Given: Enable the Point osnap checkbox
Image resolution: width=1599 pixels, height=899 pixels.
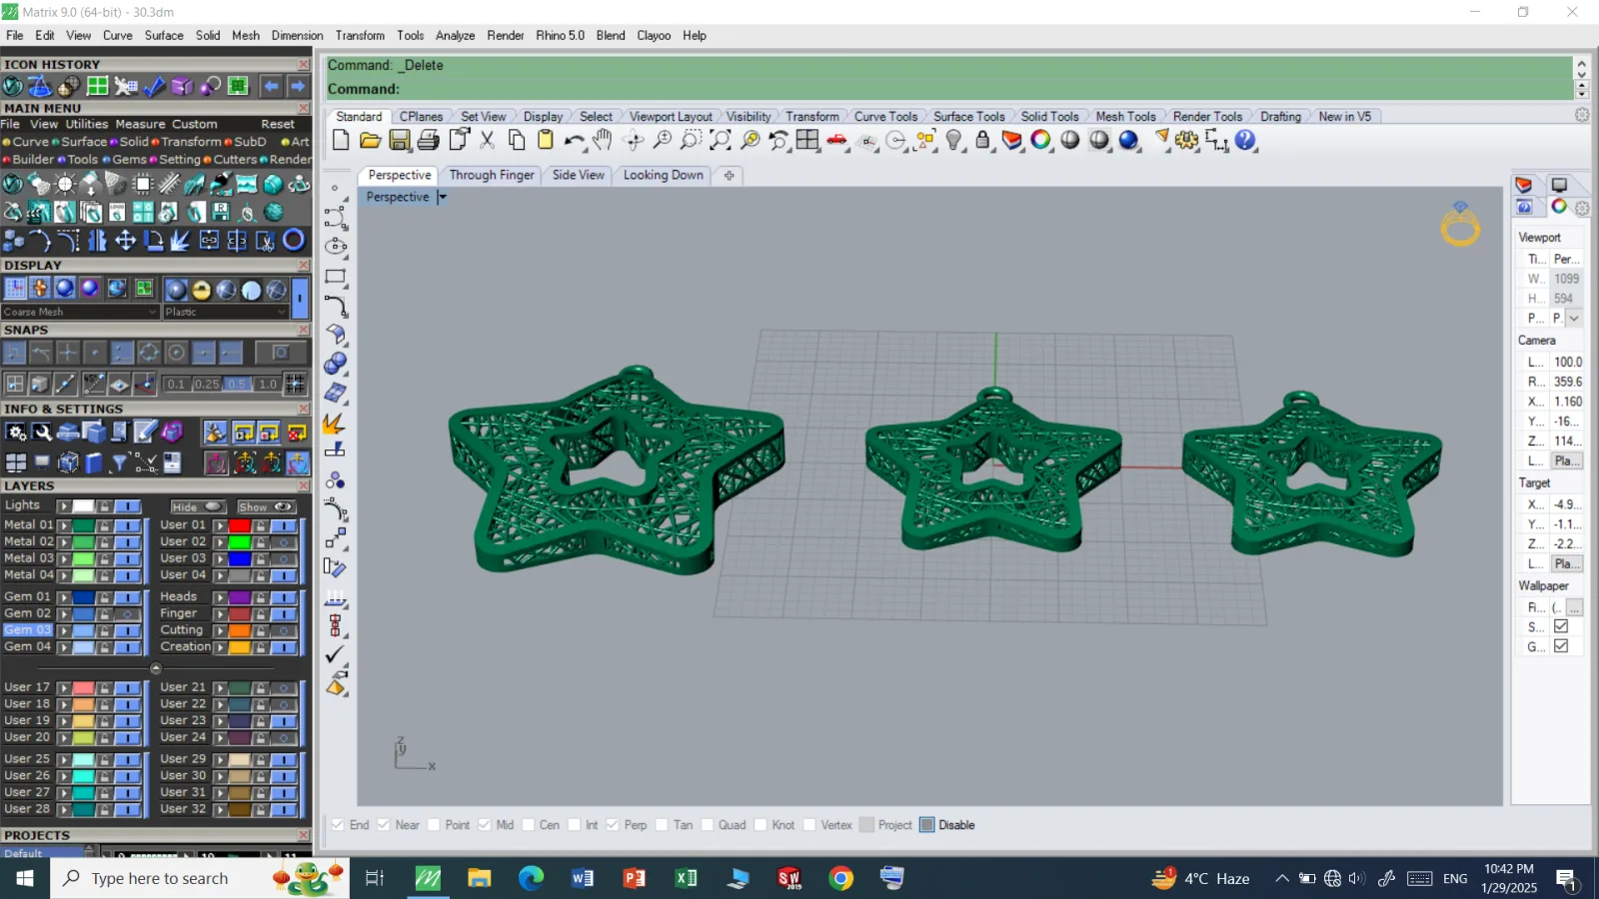Looking at the screenshot, I should pos(434,825).
